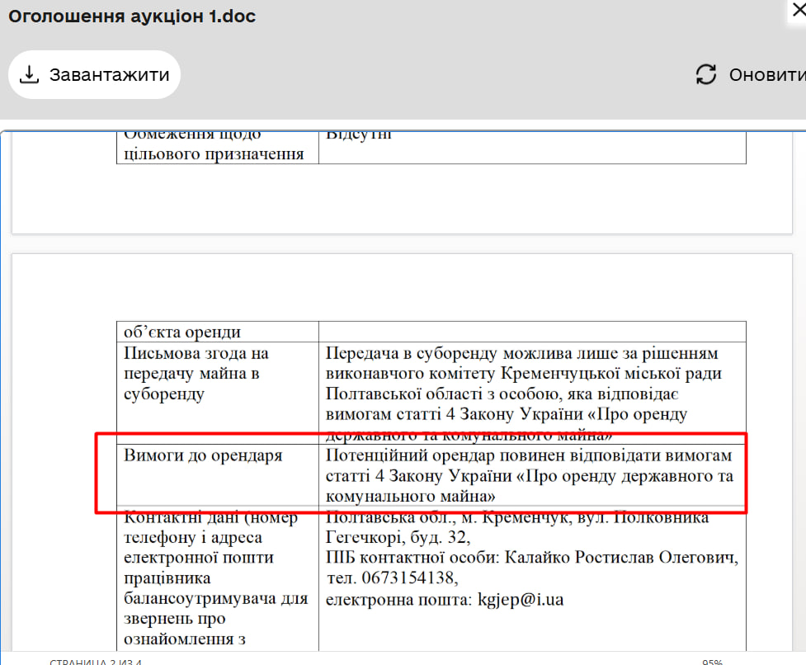Click the file title Оголошення аукціон 1.doc
This screenshot has height=665, width=806.
[132, 17]
